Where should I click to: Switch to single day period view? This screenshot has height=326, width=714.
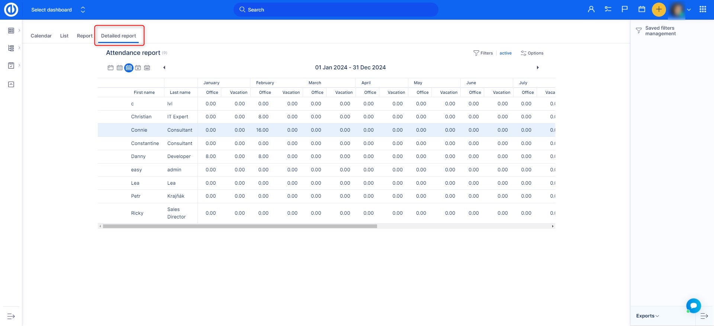tap(110, 68)
